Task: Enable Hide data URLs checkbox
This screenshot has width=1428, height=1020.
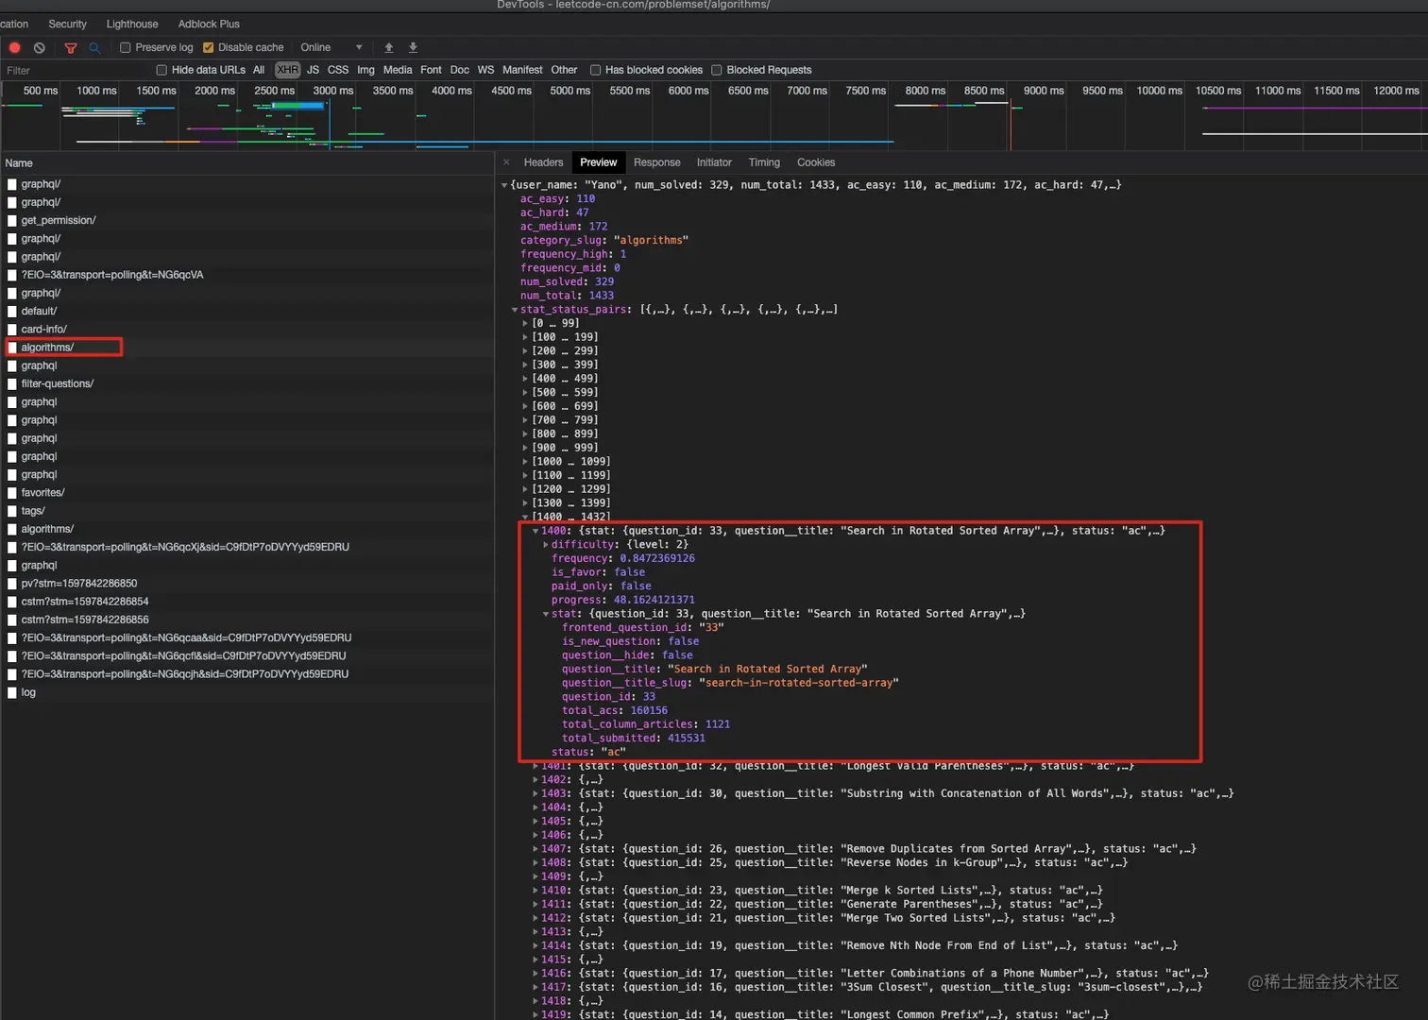Action: pos(161,70)
